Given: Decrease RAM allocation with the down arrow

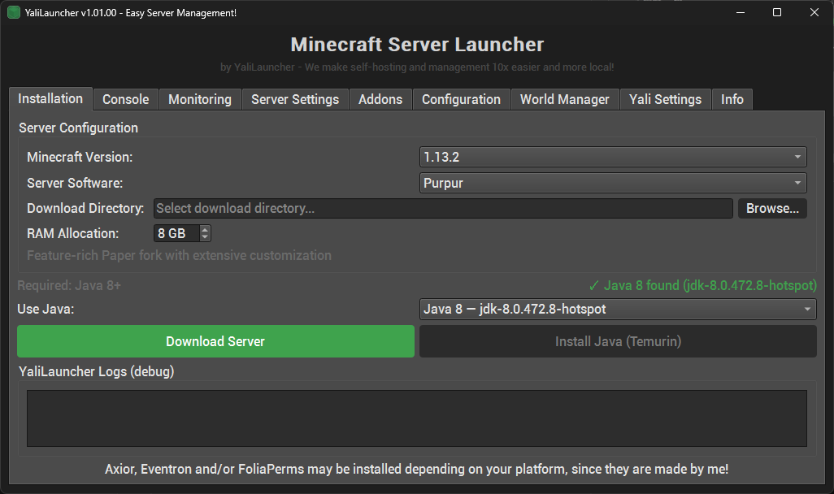Looking at the screenshot, I should pyautogui.click(x=205, y=237).
